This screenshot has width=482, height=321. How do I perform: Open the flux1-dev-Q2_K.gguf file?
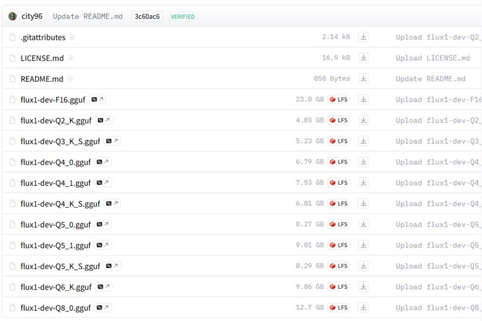click(56, 120)
